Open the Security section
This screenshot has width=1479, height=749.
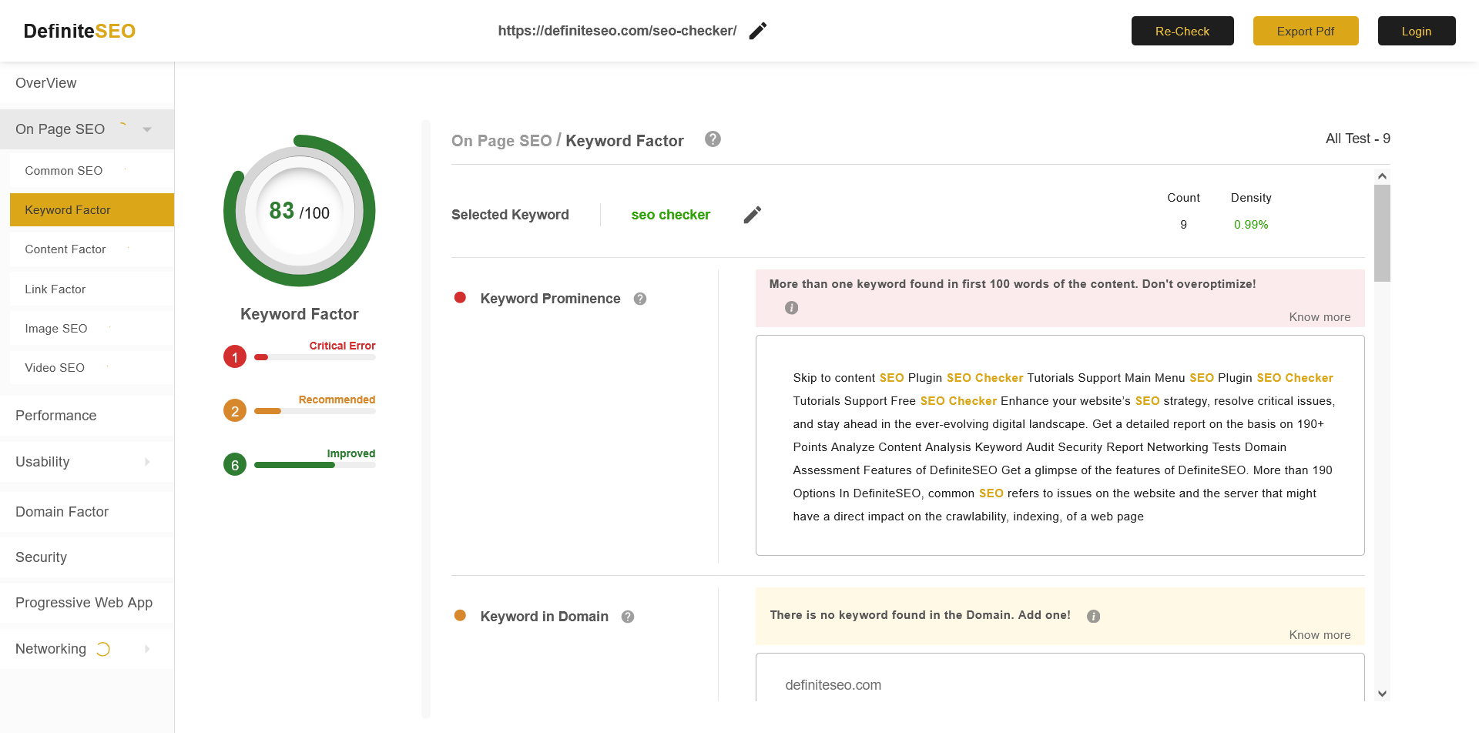(41, 557)
